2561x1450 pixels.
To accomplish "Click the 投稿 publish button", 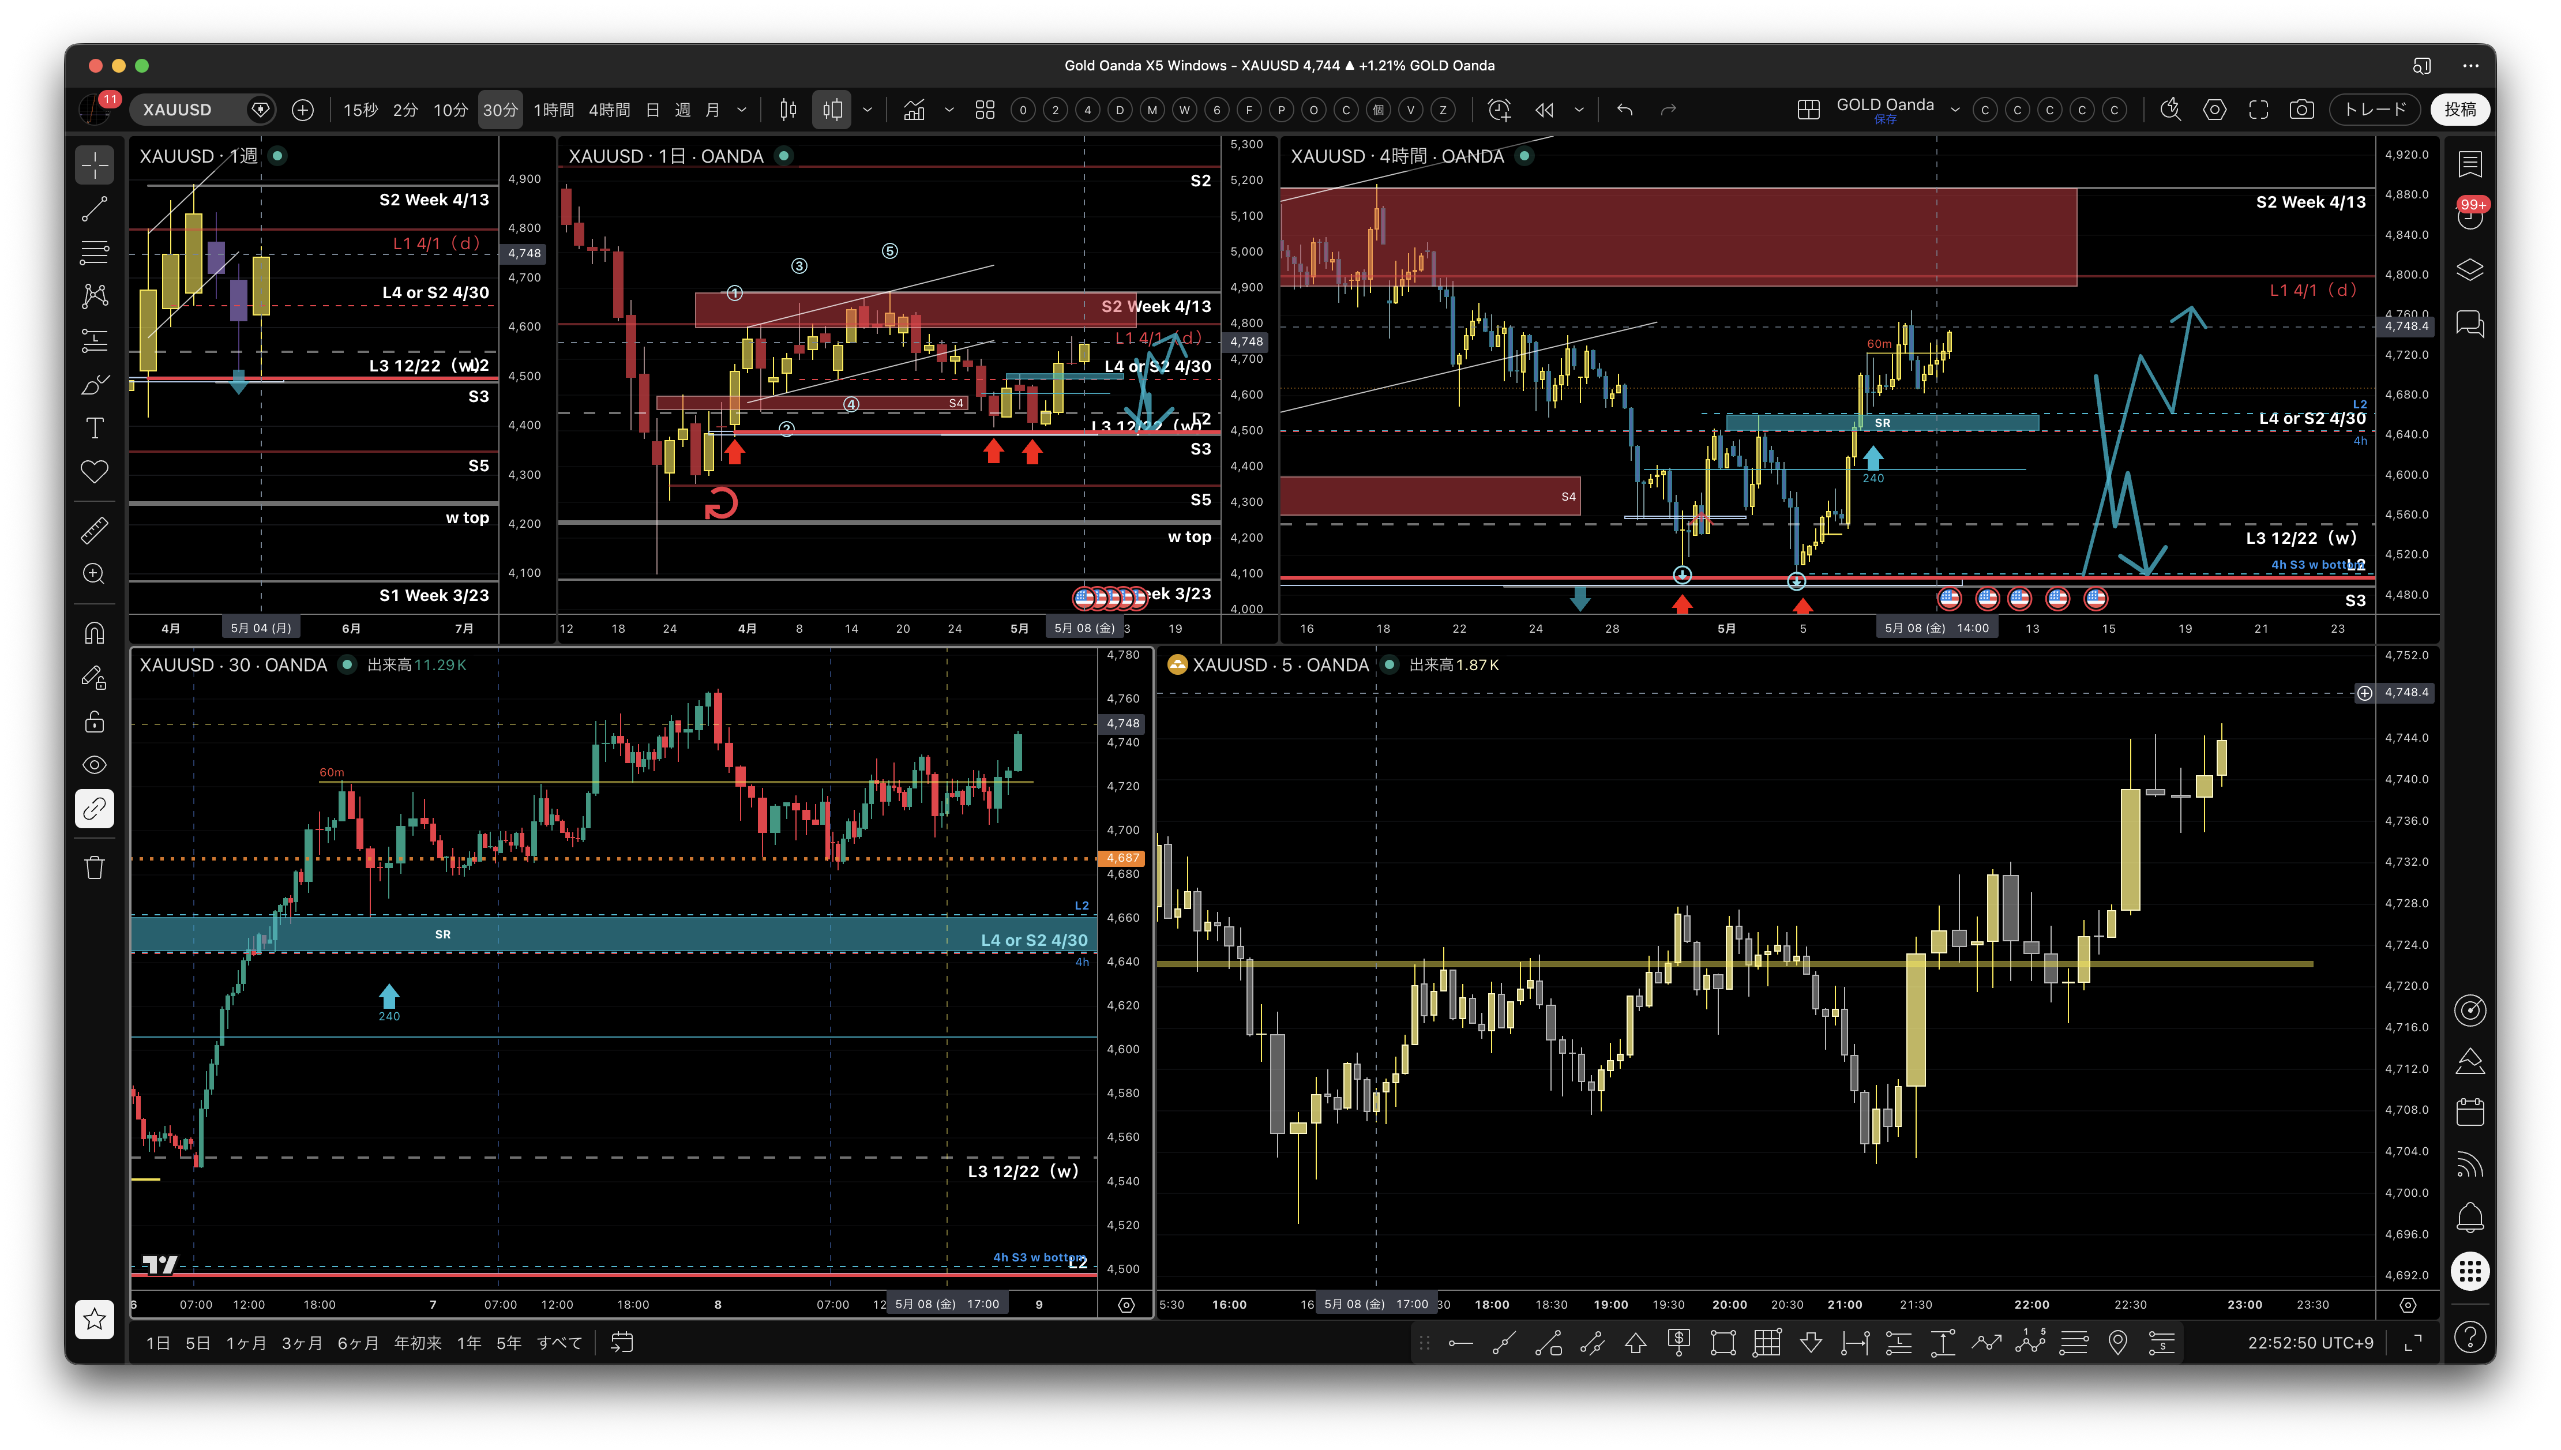I will pos(2459,110).
